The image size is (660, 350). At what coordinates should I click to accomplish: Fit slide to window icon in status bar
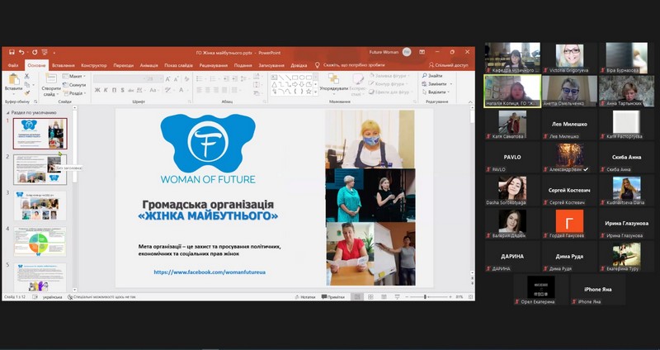[471, 297]
